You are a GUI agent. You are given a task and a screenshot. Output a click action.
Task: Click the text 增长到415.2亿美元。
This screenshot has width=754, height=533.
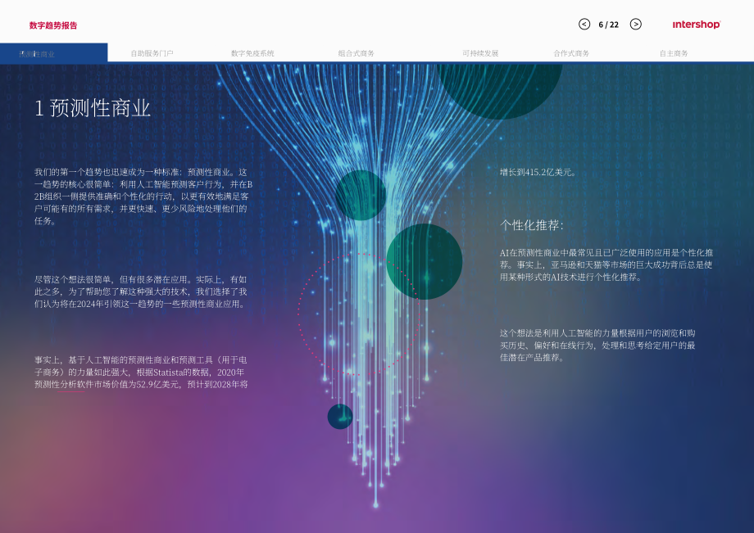(538, 172)
